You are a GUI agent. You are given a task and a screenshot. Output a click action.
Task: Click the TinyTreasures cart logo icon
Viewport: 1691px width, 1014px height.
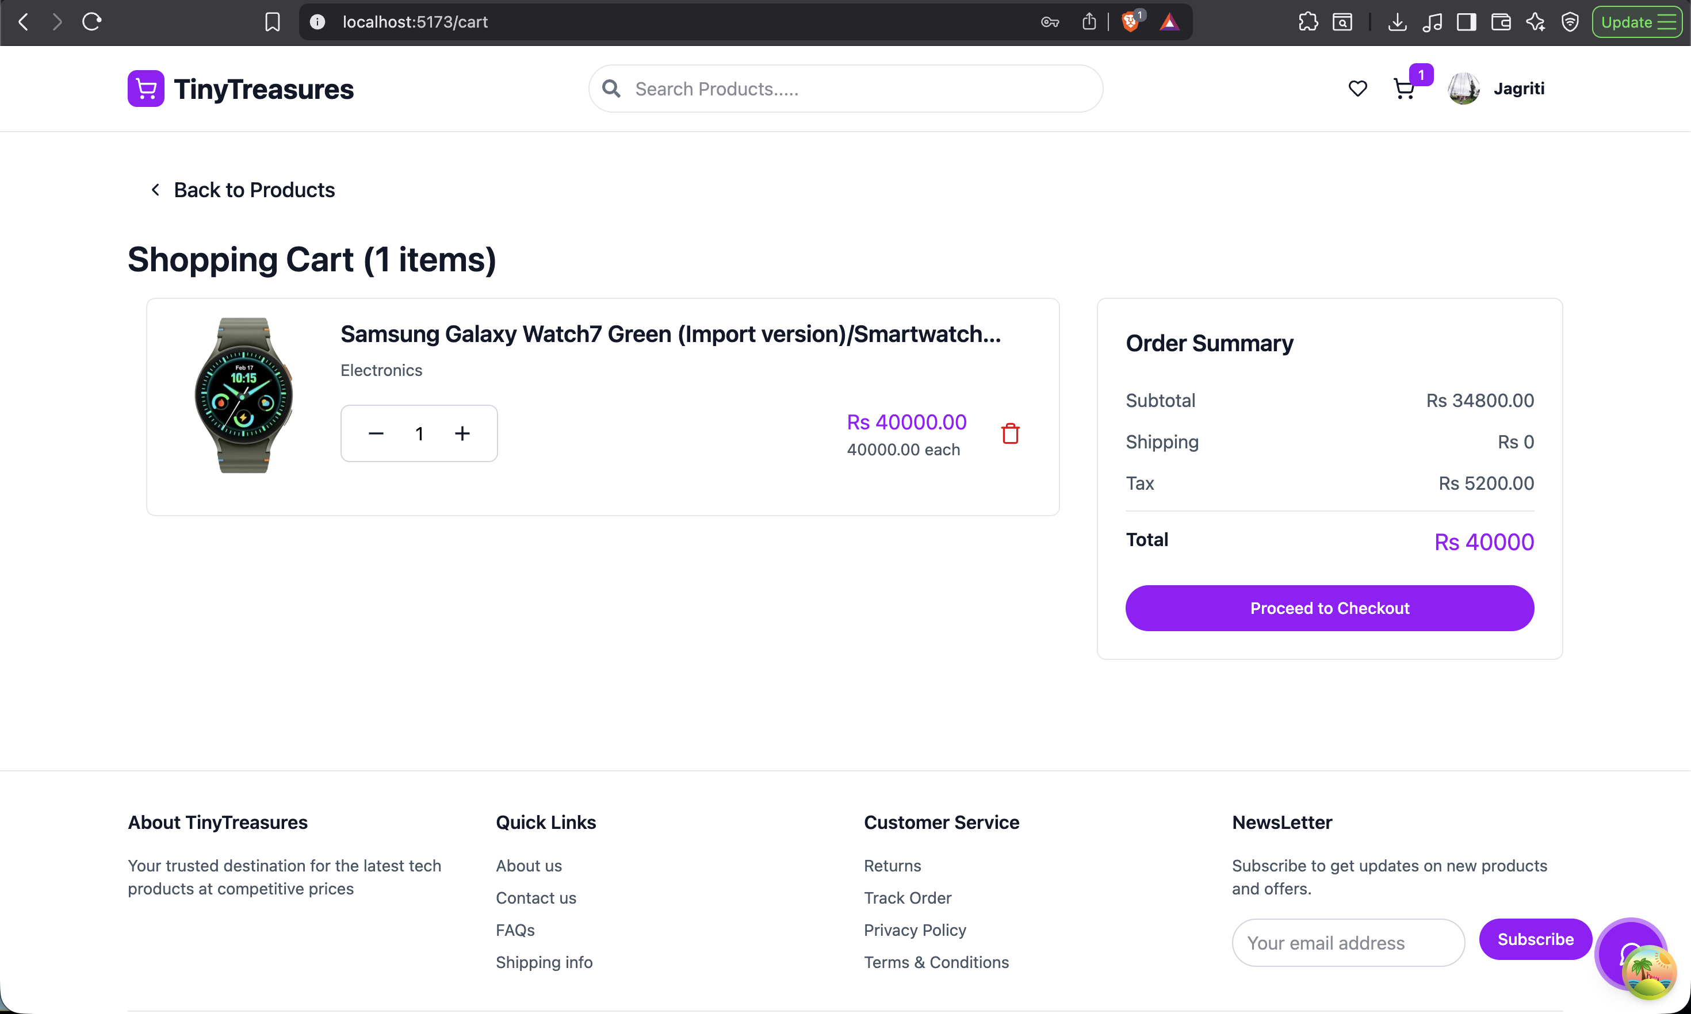pos(146,89)
